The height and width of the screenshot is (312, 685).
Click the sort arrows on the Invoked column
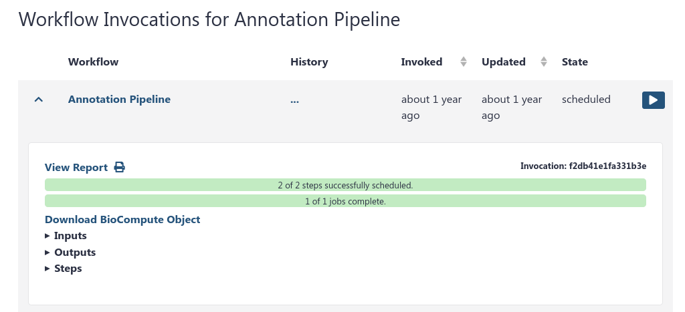tap(463, 62)
